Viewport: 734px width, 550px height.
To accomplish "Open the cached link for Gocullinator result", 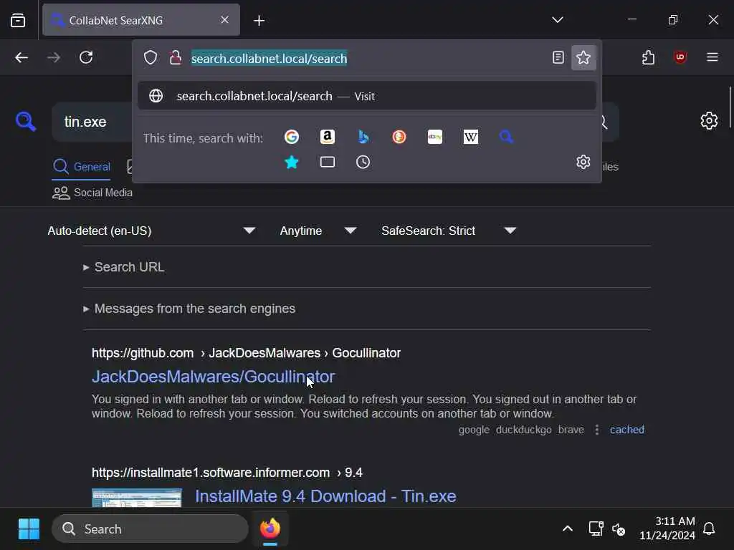I will pos(626,430).
